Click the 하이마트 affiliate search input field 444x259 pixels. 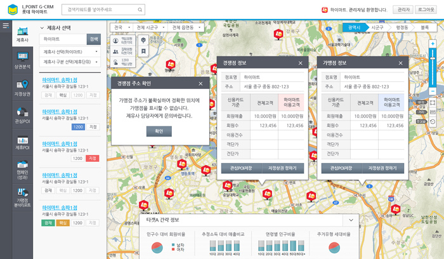(x=63, y=39)
